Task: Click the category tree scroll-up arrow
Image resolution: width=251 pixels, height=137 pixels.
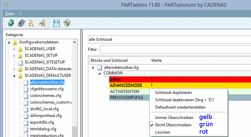Action: (74, 42)
